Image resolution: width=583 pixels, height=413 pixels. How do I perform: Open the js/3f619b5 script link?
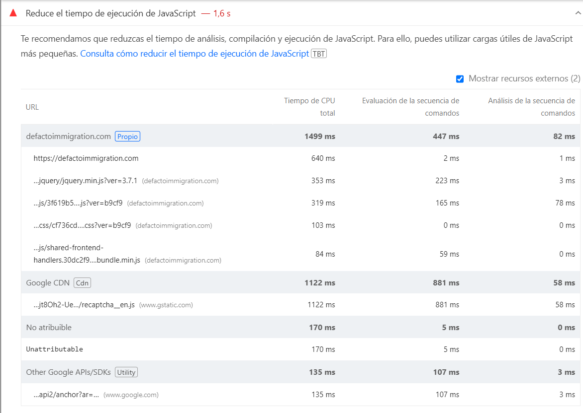78,203
